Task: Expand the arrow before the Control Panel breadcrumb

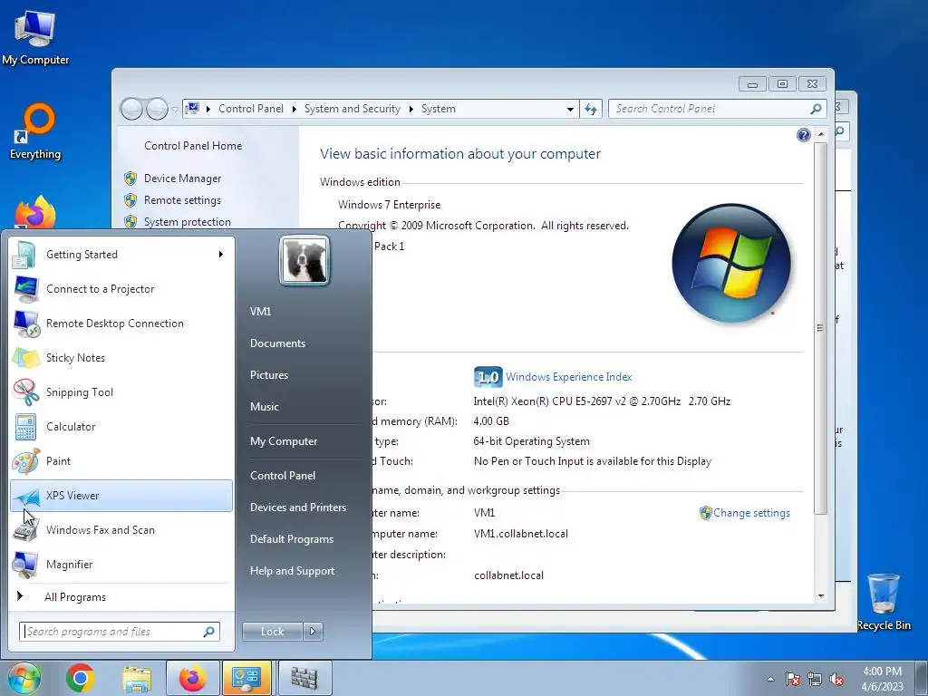Action: pos(208,109)
